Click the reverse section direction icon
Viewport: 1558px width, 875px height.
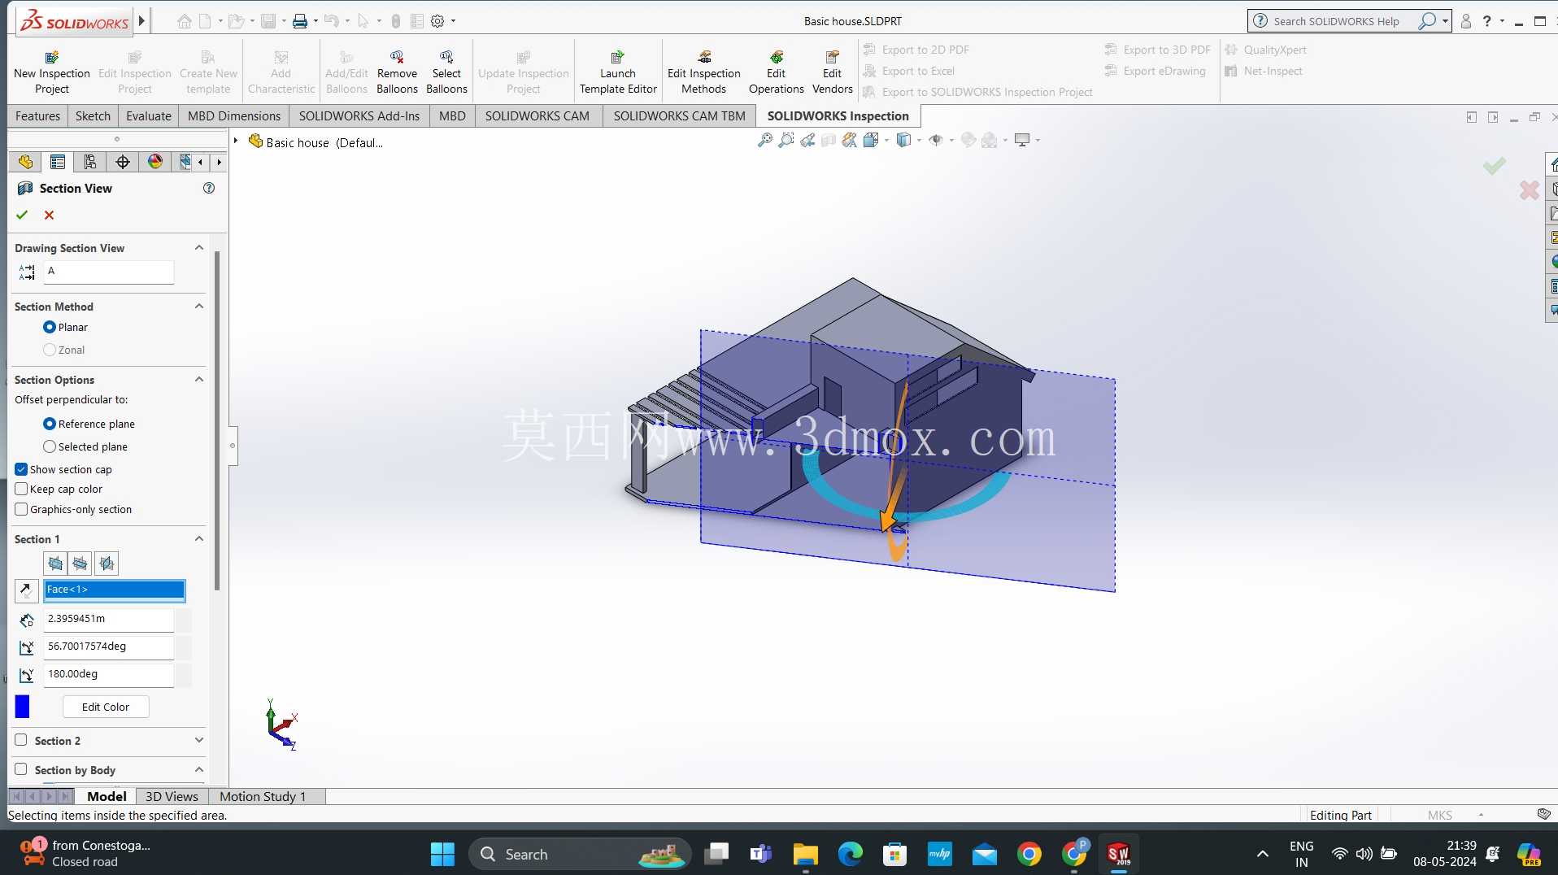pos(26,590)
